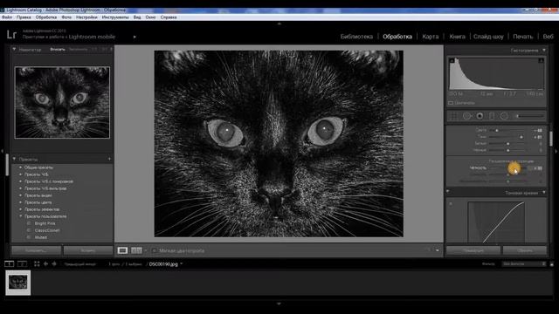Collapse the Histogram panel
The image size is (559, 314).
tap(543, 51)
